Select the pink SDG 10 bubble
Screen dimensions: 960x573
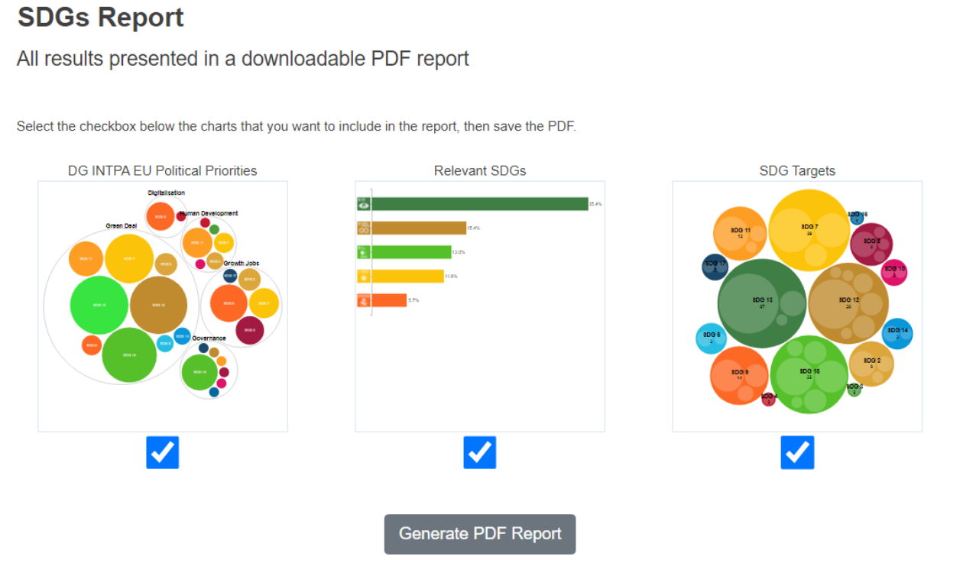[x=894, y=271]
